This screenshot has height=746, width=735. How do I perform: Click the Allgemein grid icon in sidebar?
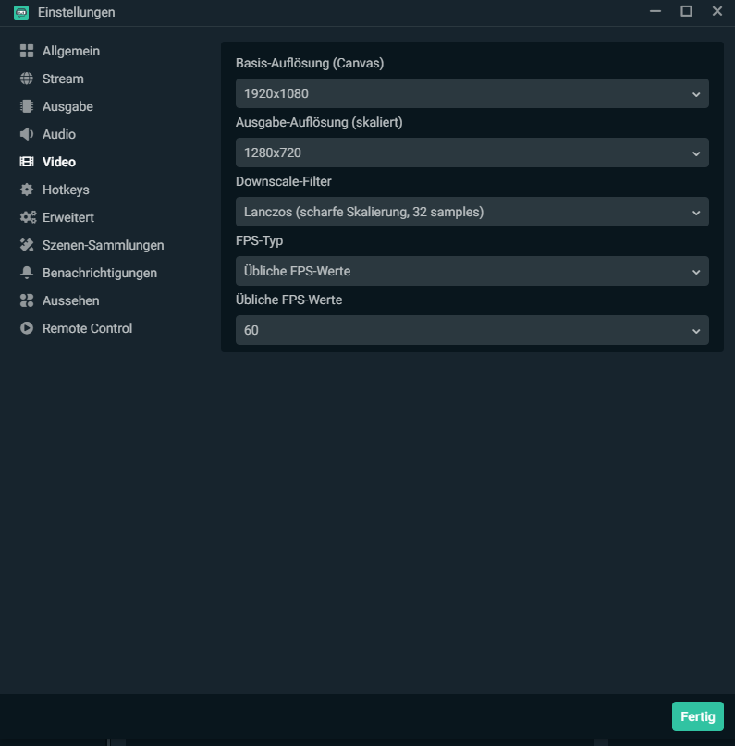[x=27, y=51]
